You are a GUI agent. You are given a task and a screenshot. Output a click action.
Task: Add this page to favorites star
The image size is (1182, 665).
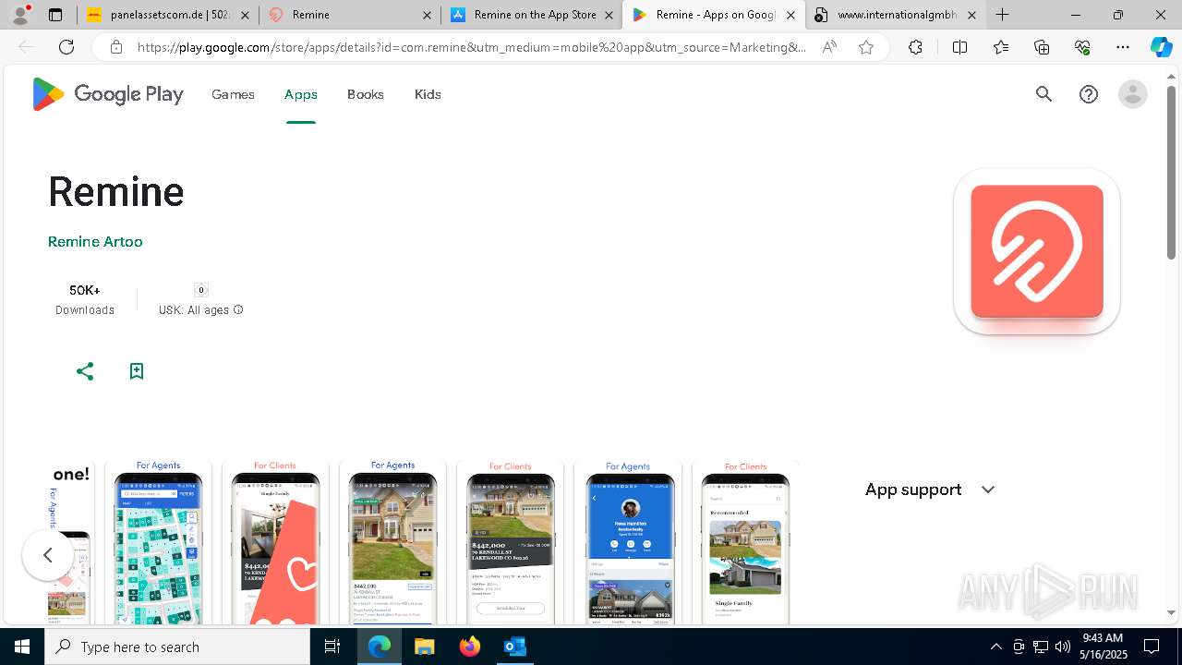point(866,47)
